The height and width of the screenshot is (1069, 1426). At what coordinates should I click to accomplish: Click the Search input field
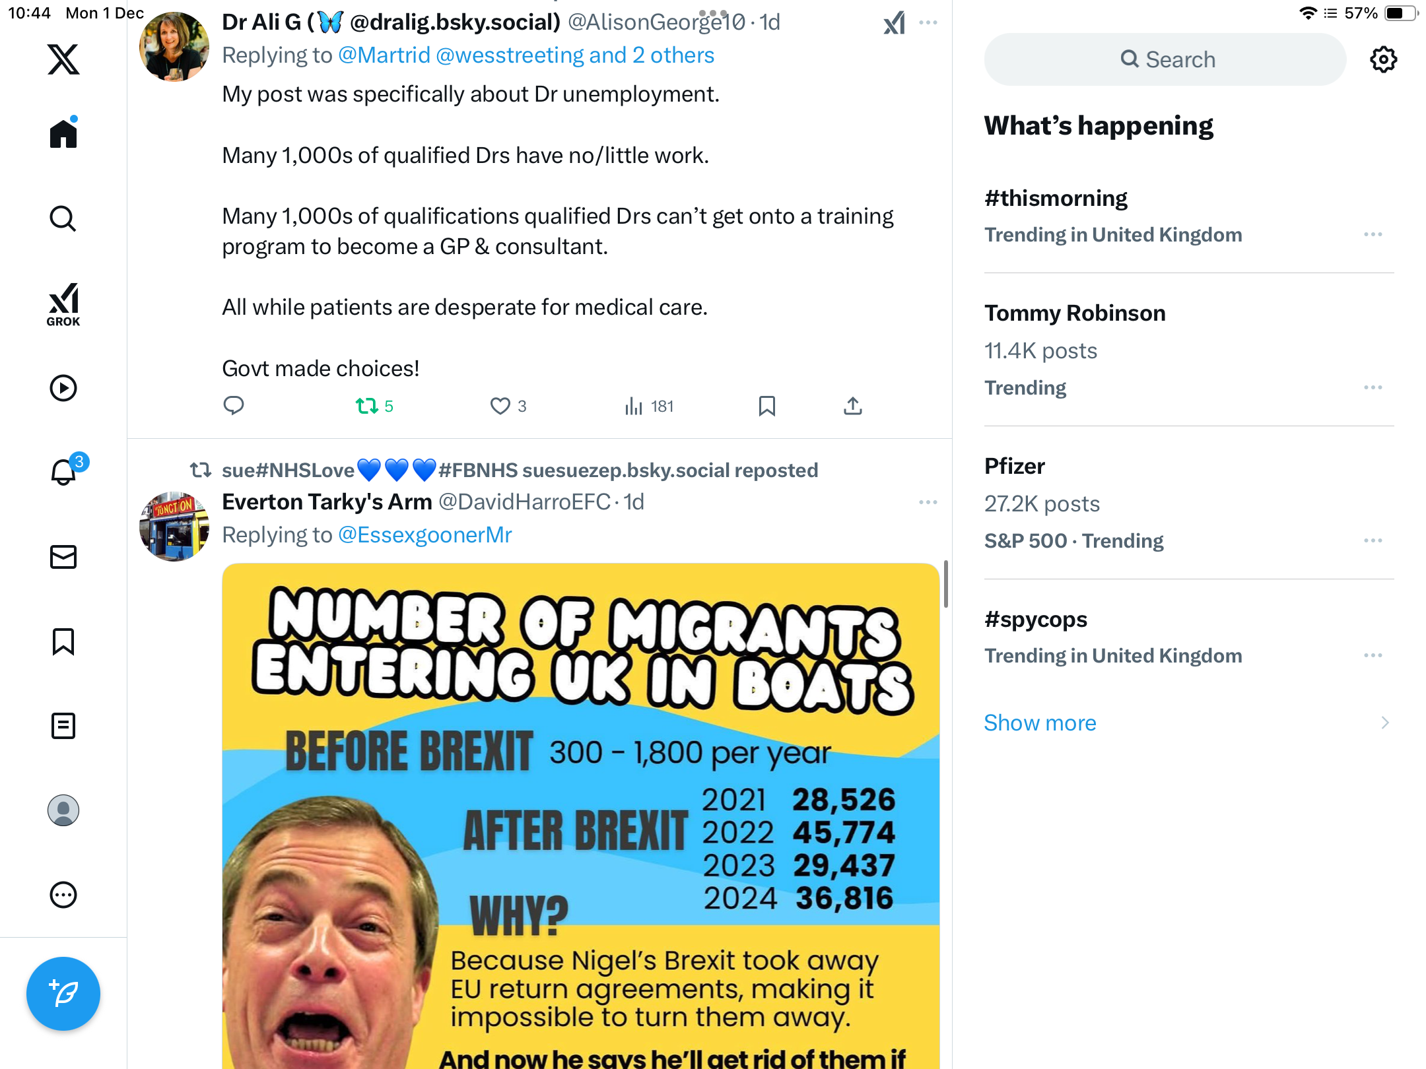1165,59
